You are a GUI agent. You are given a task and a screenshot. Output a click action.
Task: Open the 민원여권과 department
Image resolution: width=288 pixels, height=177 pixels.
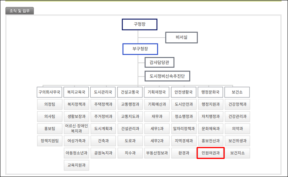pyautogui.click(x=210, y=153)
